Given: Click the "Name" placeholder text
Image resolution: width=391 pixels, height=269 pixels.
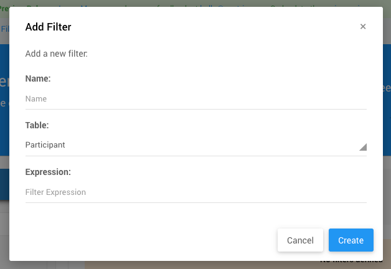Looking at the screenshot, I should pos(36,98).
